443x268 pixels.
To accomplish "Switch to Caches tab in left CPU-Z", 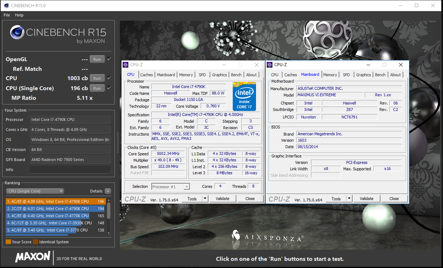I will 147,75.
